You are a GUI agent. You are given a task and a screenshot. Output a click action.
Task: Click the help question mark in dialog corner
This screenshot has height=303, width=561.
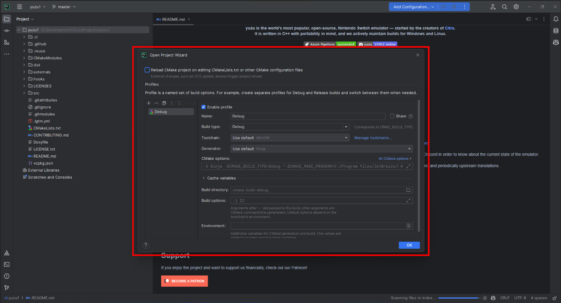click(146, 245)
